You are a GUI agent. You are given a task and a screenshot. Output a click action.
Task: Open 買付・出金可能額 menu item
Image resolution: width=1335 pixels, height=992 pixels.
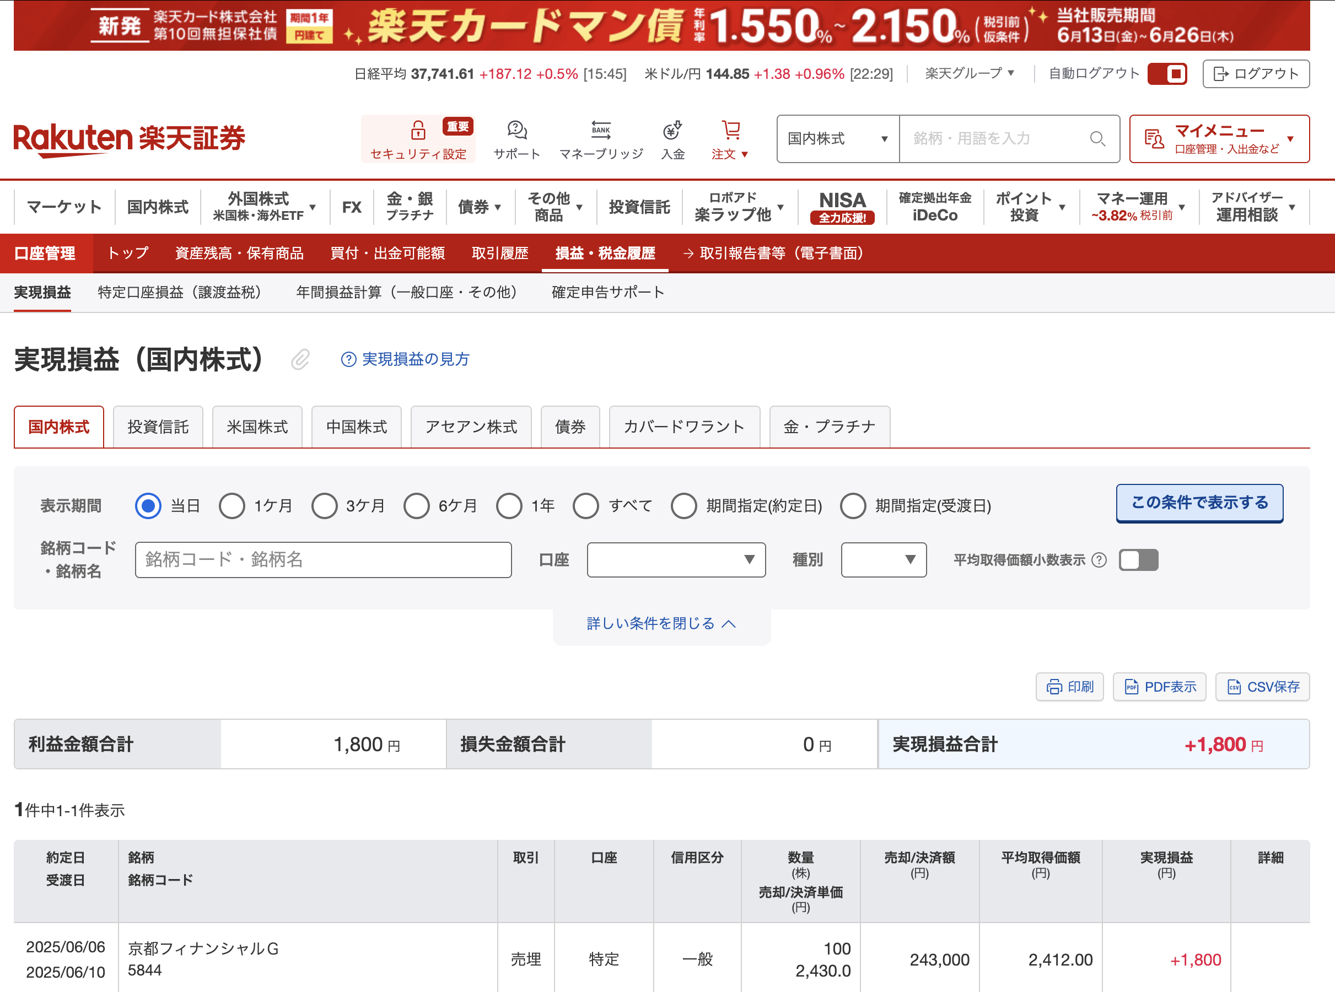[x=387, y=254]
